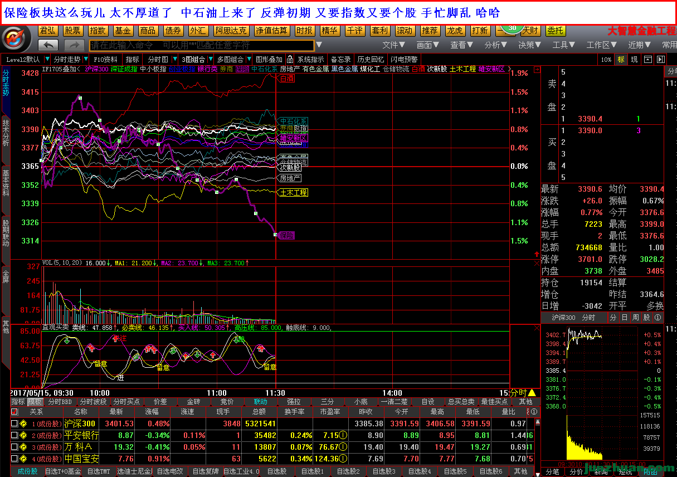Toggle the 10% scale button
Viewport: 677px width, 477px height.
pyautogui.click(x=606, y=59)
